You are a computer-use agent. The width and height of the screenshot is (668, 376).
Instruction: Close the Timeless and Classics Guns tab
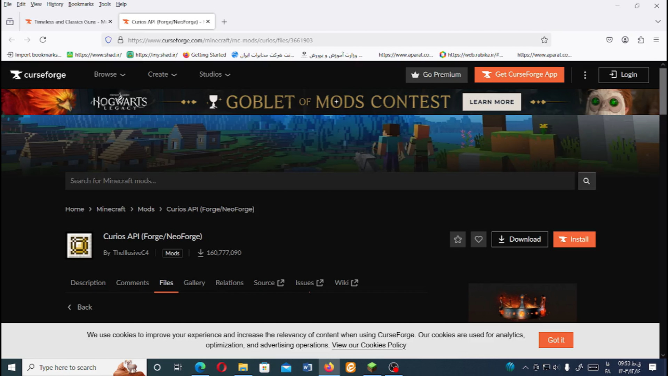[110, 22]
